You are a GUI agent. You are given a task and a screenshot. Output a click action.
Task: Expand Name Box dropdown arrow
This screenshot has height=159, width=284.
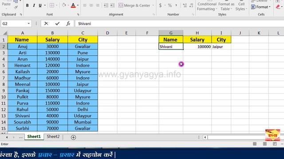click(x=28, y=23)
